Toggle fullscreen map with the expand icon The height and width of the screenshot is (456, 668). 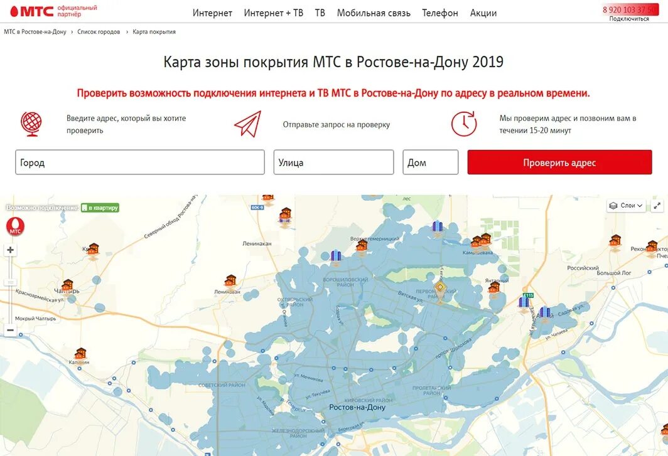point(657,206)
